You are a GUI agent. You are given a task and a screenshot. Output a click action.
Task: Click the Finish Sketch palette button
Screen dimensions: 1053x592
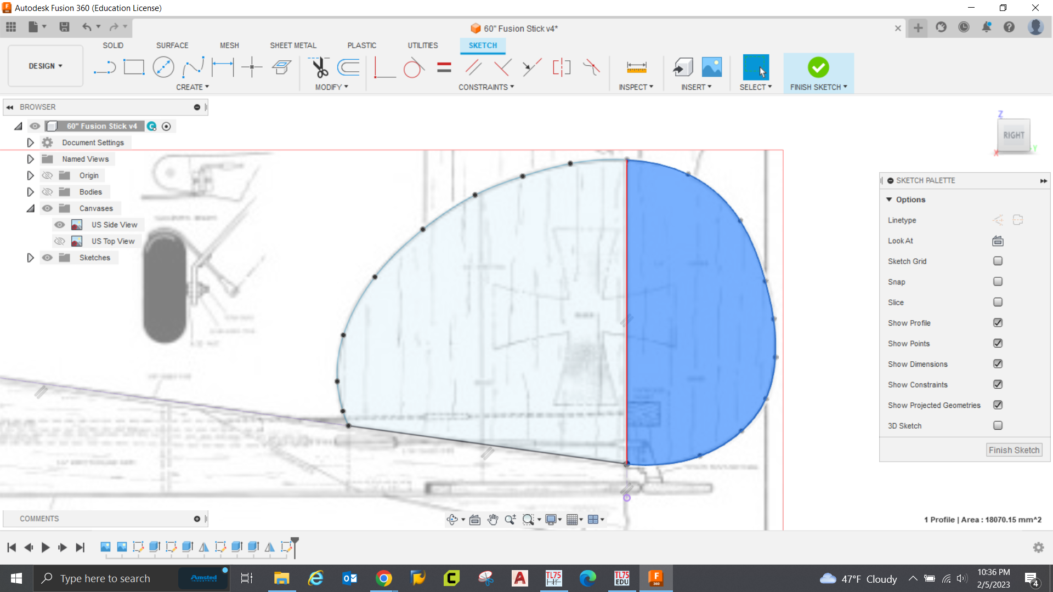click(x=1014, y=450)
